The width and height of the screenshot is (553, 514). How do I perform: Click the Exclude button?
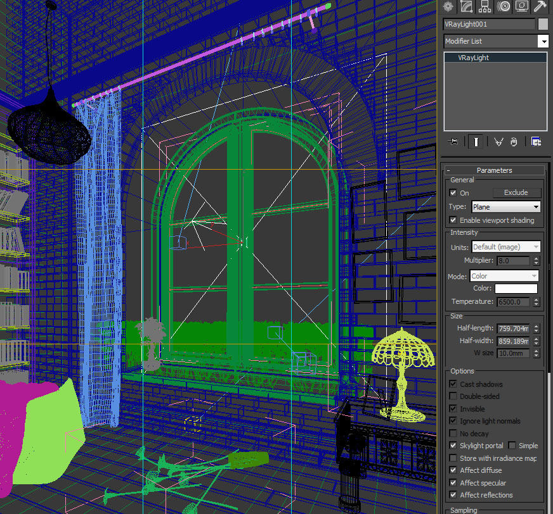coord(516,192)
